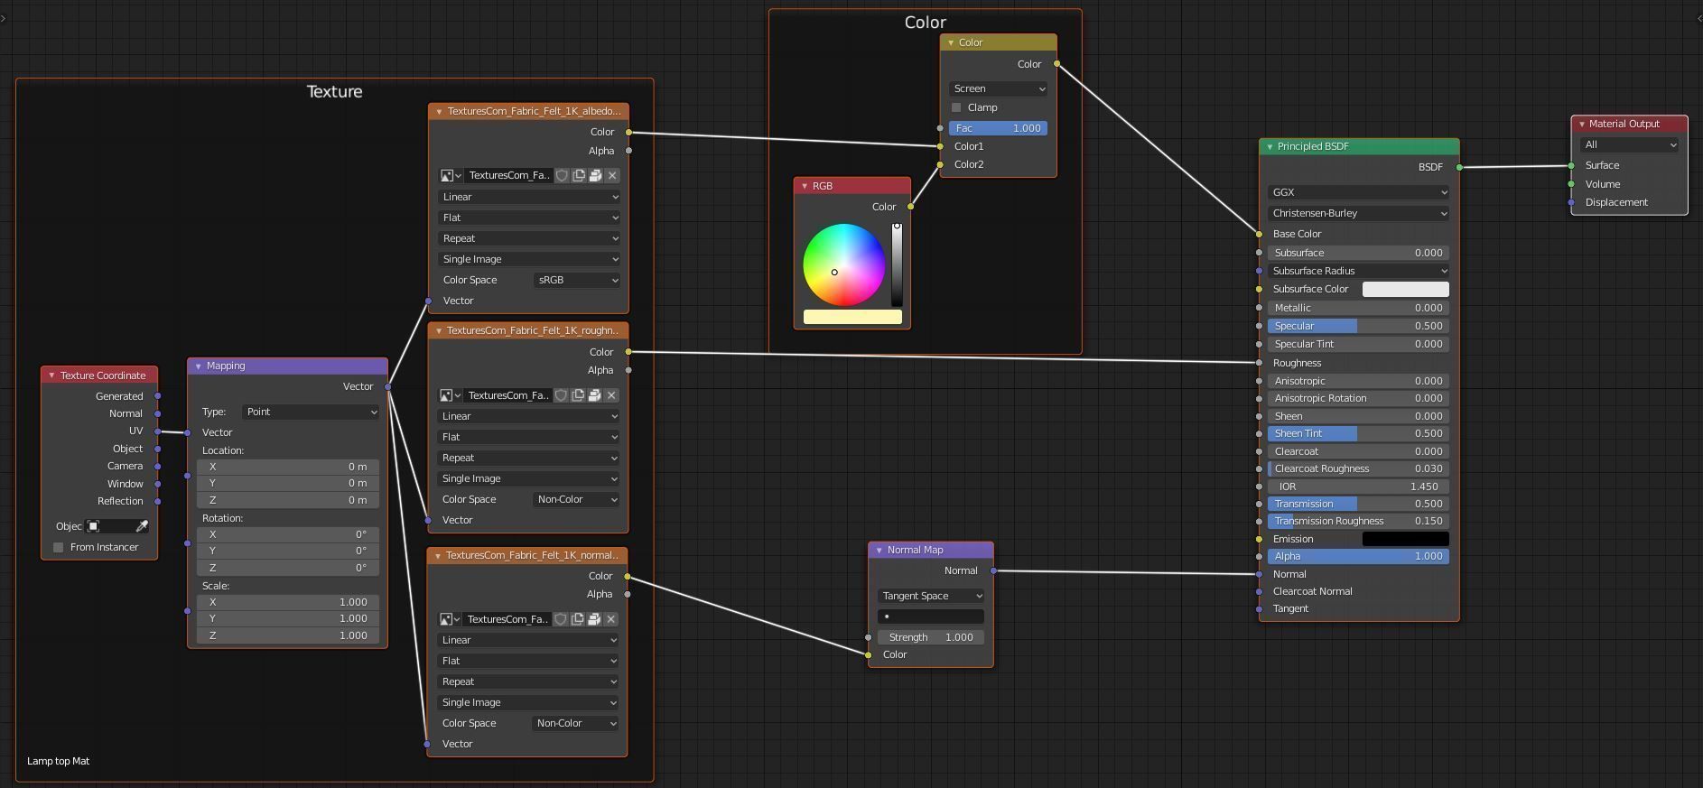Click the Subsurface Color white swatch
Image resolution: width=1703 pixels, height=788 pixels.
tap(1405, 289)
